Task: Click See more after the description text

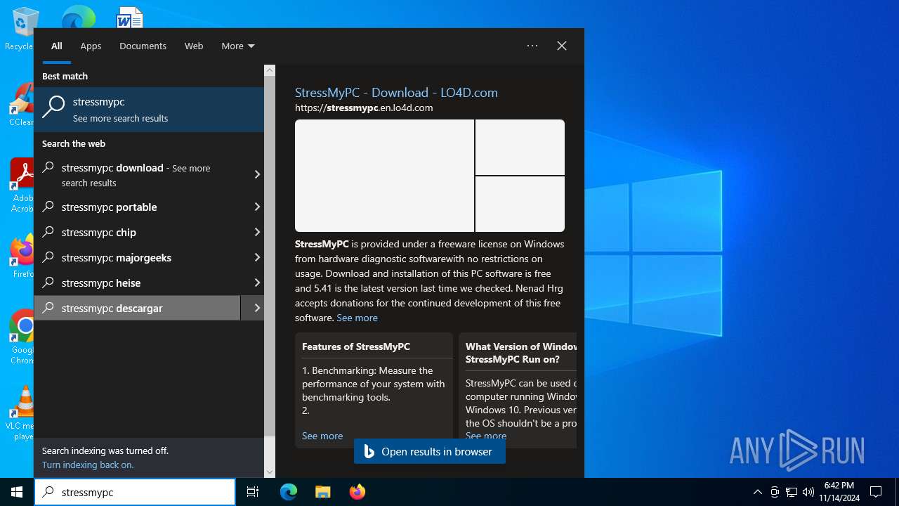Action: pyautogui.click(x=357, y=318)
